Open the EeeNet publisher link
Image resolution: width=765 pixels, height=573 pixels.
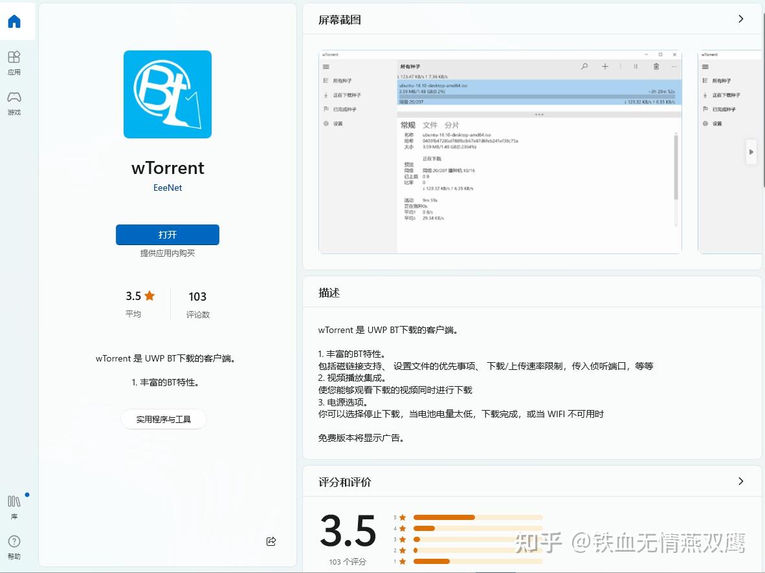[x=167, y=188]
